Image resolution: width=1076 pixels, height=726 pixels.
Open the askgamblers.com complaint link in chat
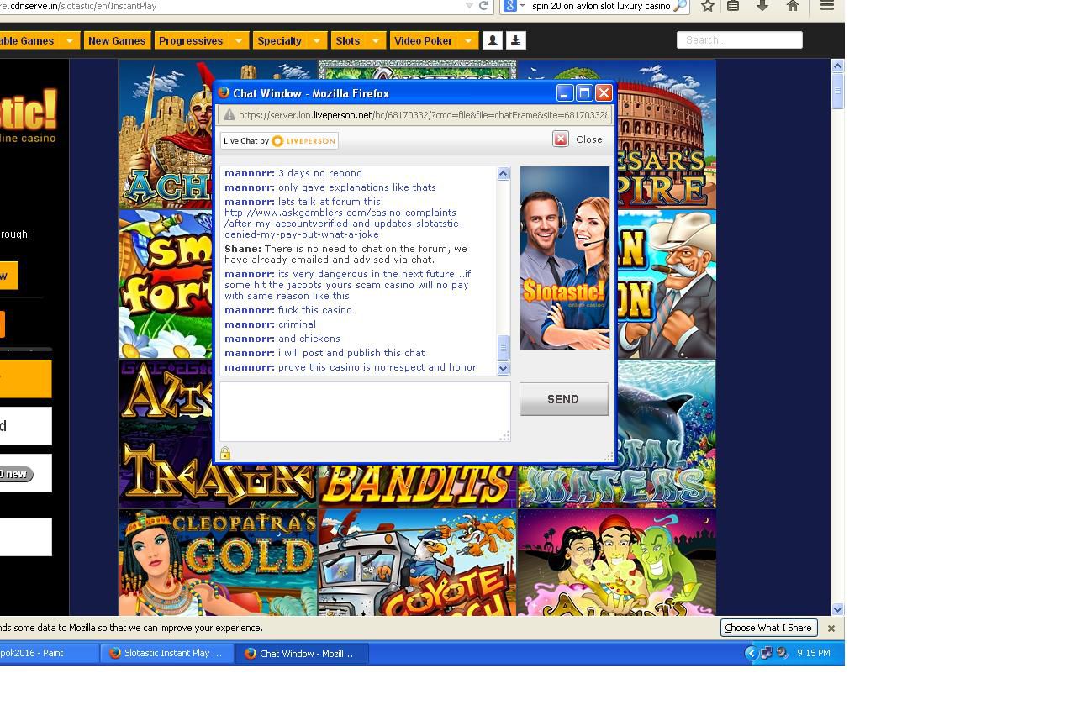(x=343, y=224)
